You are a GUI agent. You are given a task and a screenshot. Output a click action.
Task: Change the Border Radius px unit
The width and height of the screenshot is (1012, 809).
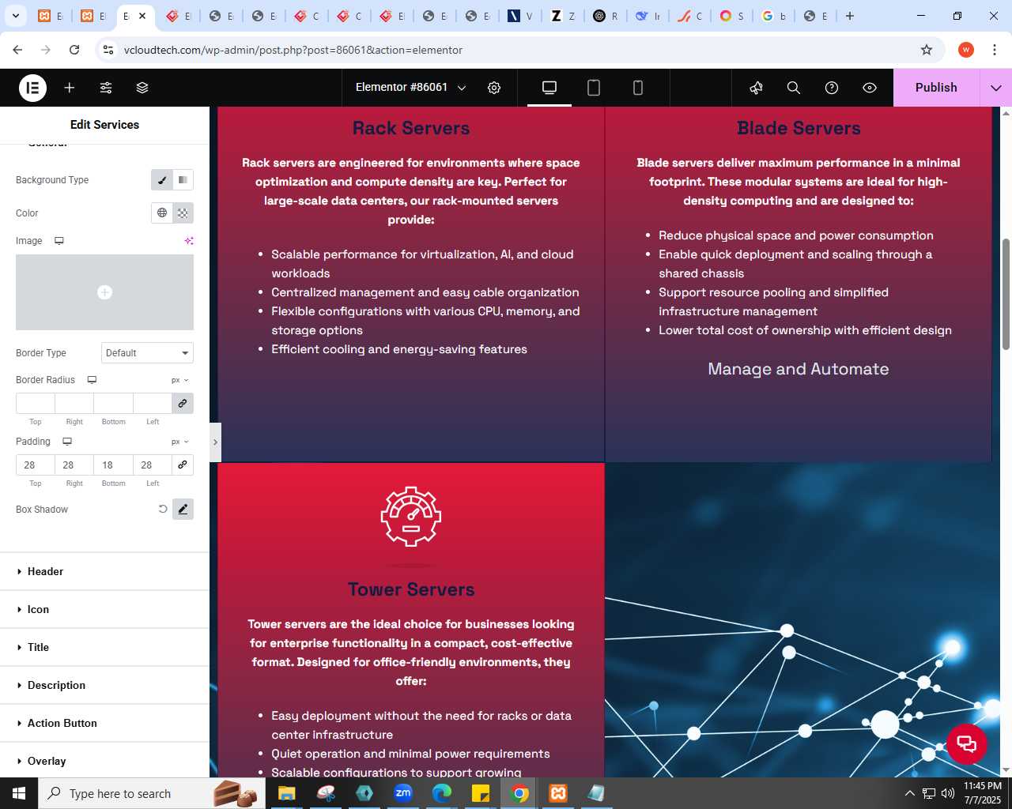[x=180, y=380]
